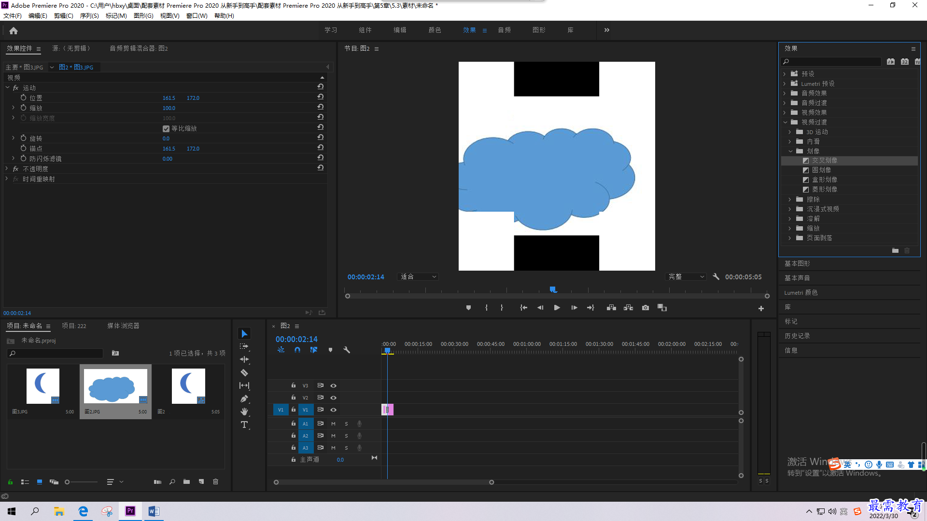Select the Type tool

tap(244, 425)
